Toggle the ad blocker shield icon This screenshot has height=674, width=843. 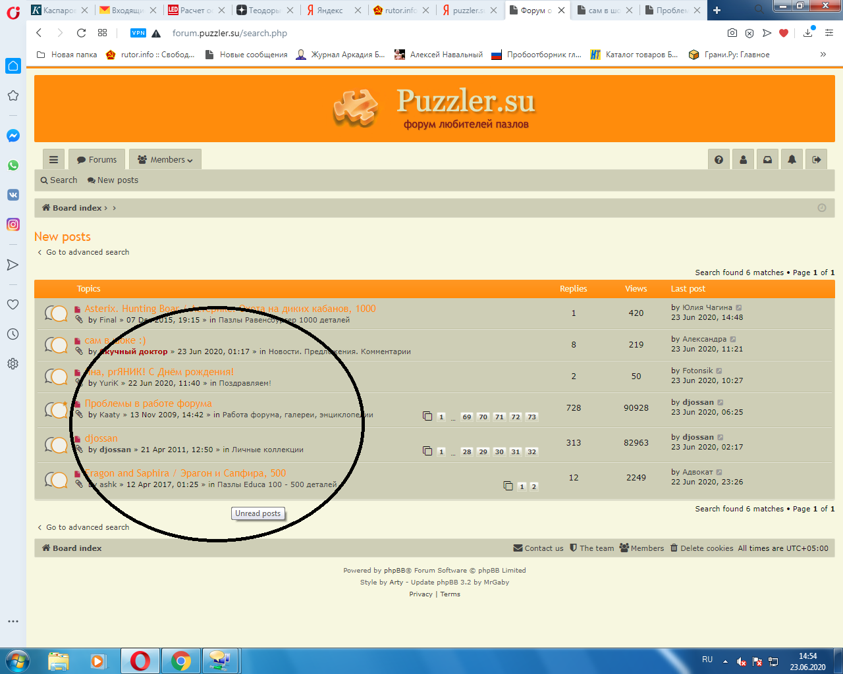(x=749, y=33)
